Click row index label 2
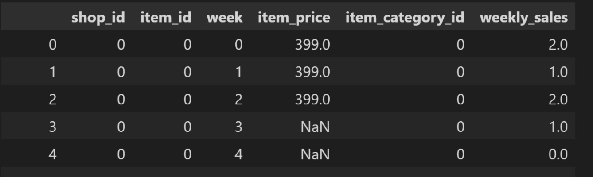 pyautogui.click(x=52, y=100)
